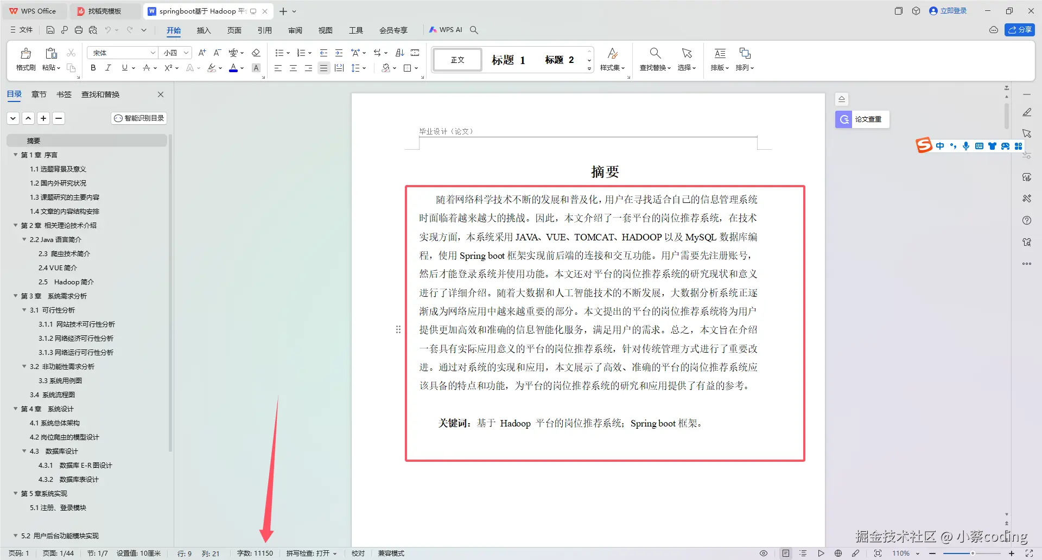Click the Style Set (样式集) icon
The width and height of the screenshot is (1042, 560).
point(612,53)
